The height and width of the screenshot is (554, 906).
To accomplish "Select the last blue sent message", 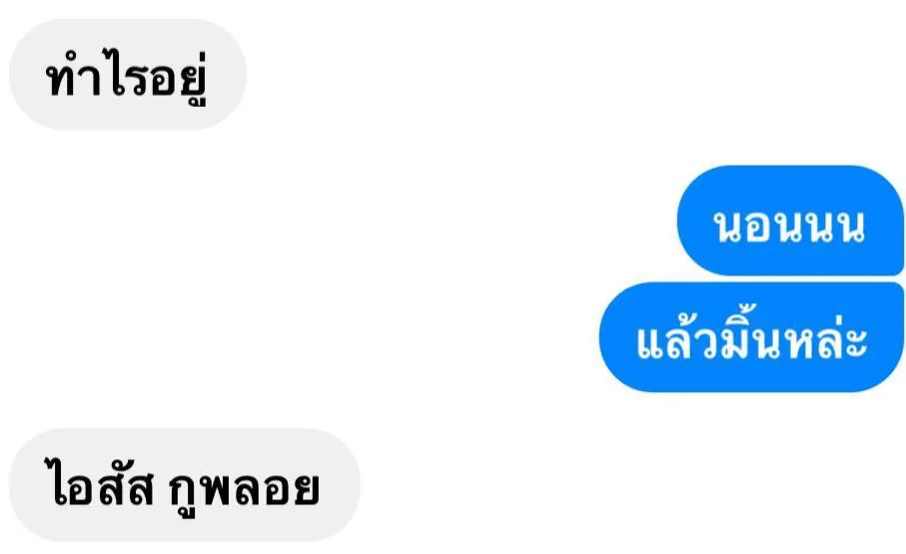I will (x=752, y=337).
